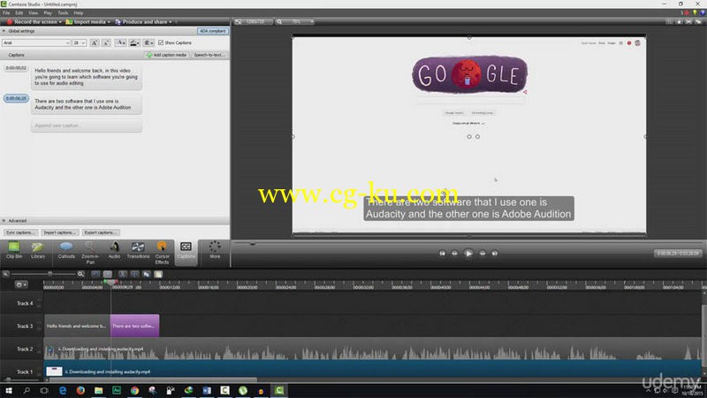This screenshot has width=707, height=398.
Task: Open caption alignment dropdown
Action: tap(148, 42)
